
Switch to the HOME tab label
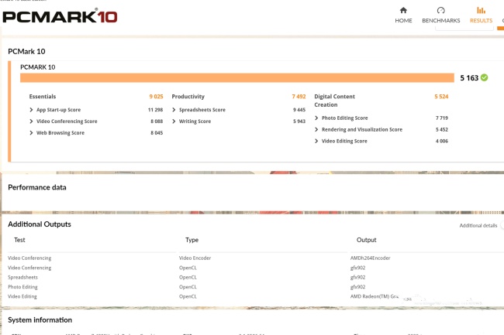[403, 21]
